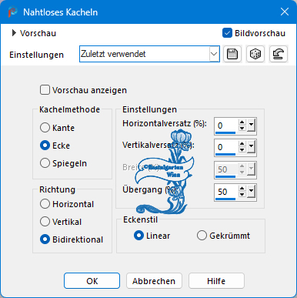Close the Nahtloses Kacheln dialog
This screenshot has width=297, height=298.
pyautogui.click(x=285, y=12)
